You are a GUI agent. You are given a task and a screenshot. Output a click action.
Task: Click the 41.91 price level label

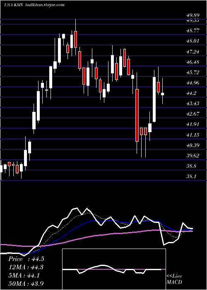coord(193,124)
